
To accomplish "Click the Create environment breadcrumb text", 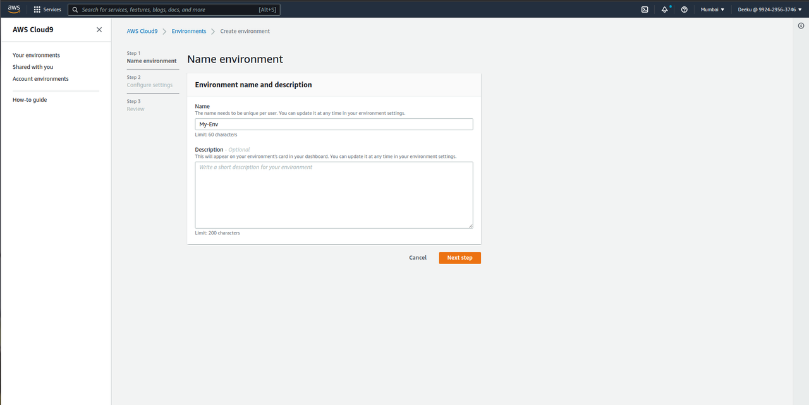I will (245, 31).
